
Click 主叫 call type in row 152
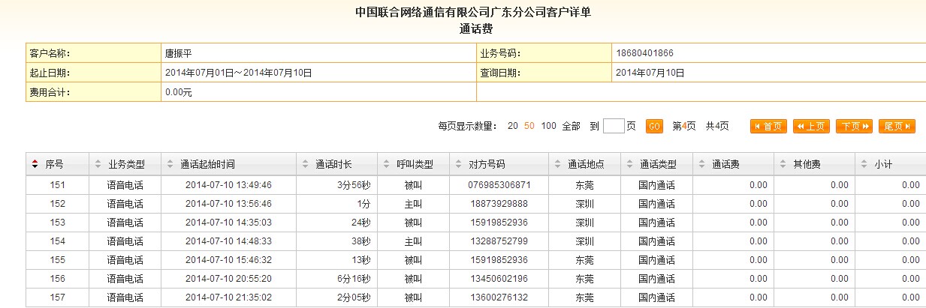(x=413, y=204)
